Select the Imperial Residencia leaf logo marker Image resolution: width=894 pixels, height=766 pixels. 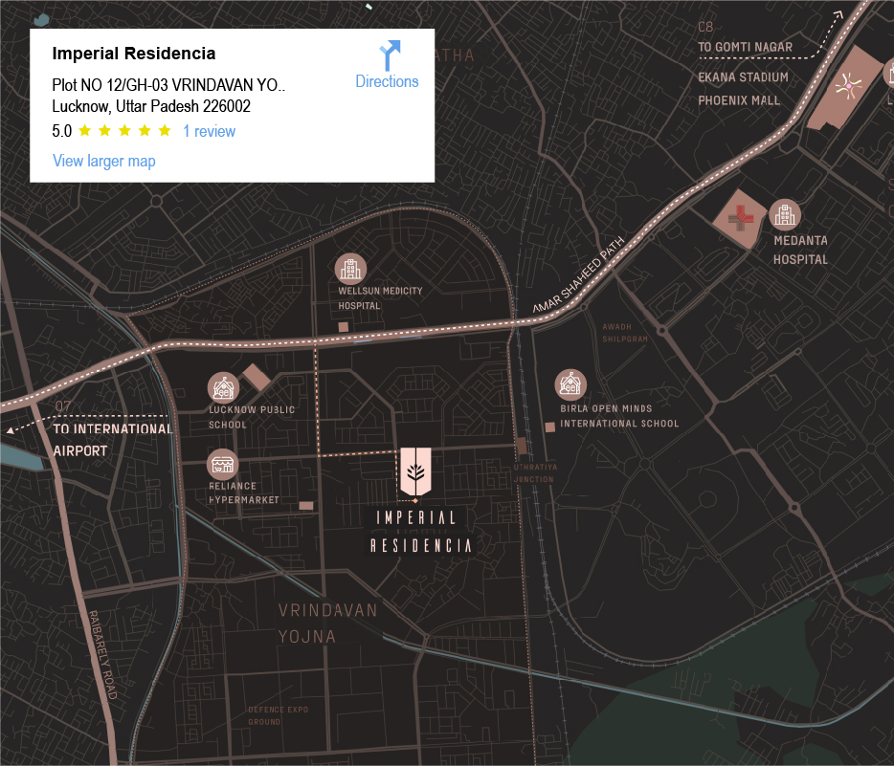pyautogui.click(x=415, y=472)
